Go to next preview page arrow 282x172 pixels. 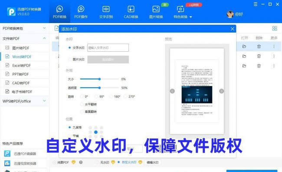coord(221,91)
